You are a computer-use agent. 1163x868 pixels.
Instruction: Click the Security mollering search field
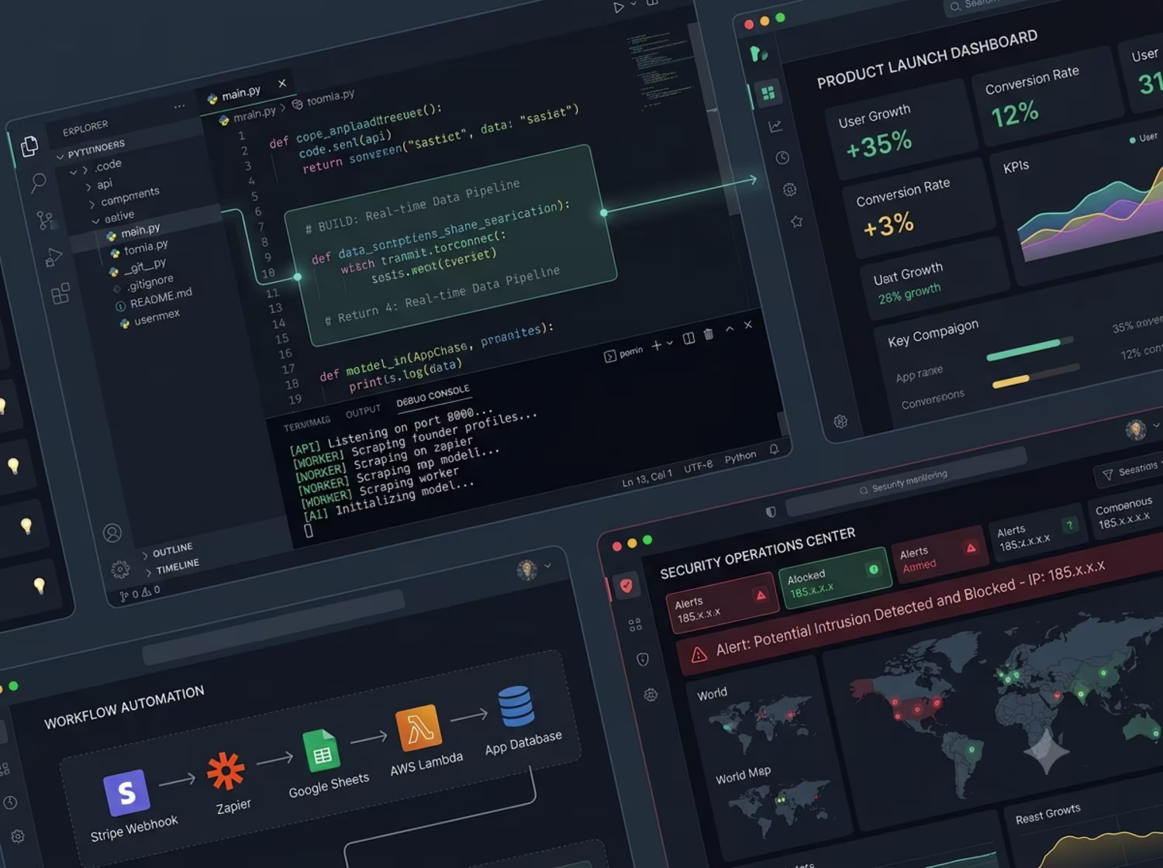tap(906, 483)
